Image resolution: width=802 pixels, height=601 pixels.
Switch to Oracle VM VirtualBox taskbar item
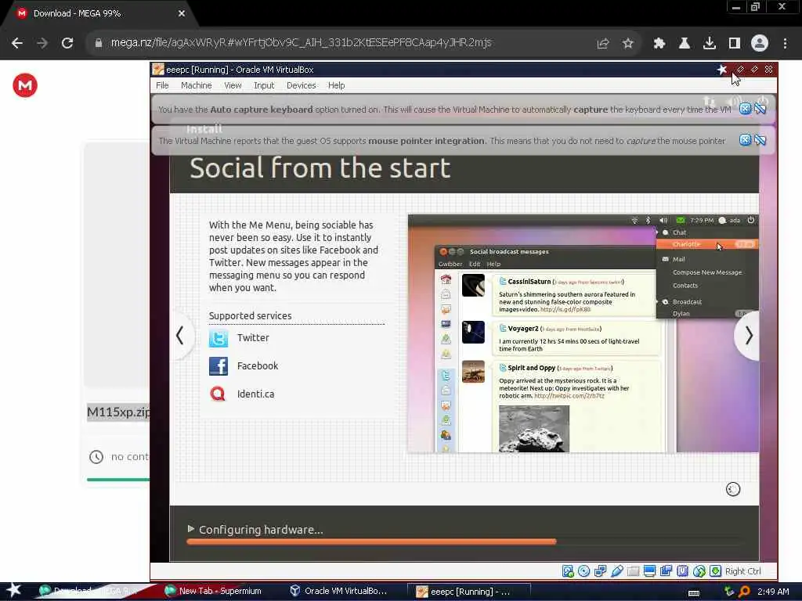click(340, 591)
